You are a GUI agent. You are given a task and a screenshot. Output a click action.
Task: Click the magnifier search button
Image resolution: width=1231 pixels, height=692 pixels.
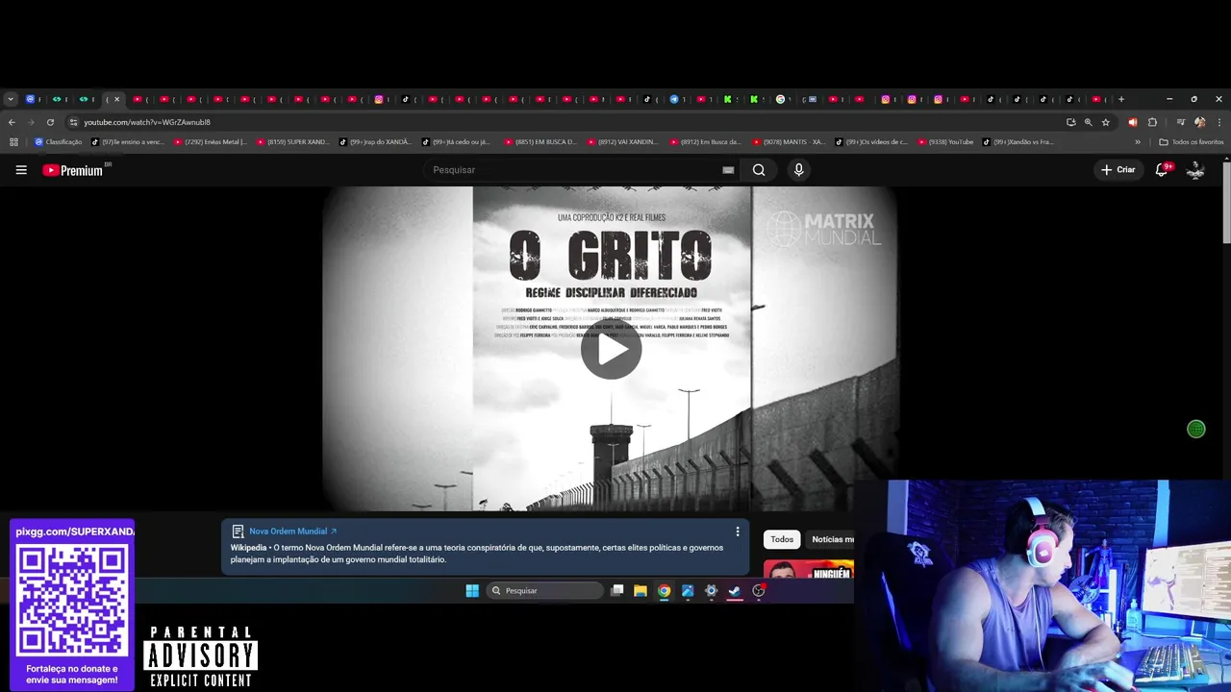pos(759,170)
